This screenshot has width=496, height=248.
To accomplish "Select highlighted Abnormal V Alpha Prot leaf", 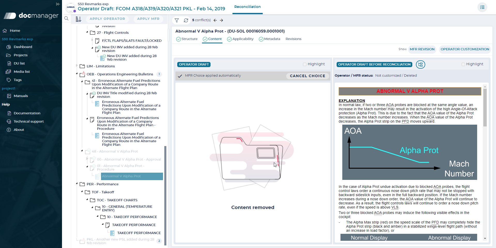I will click(x=132, y=176).
